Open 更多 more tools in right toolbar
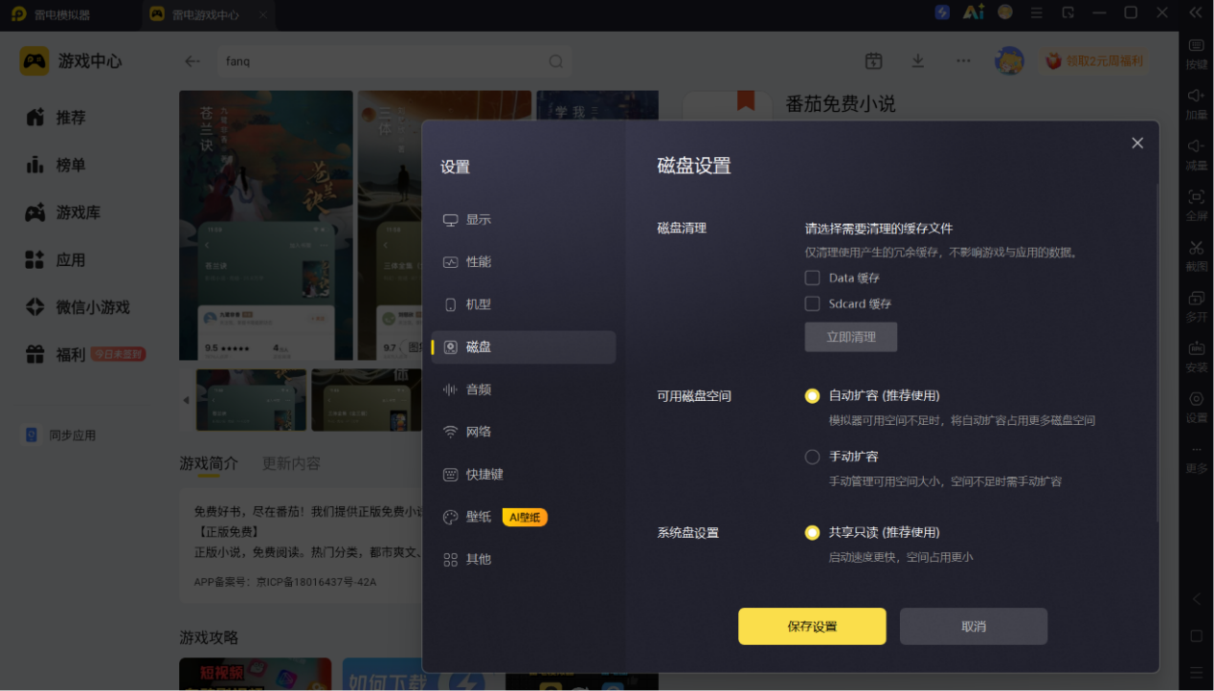Screen dimensions: 1214x691 [x=1197, y=457]
